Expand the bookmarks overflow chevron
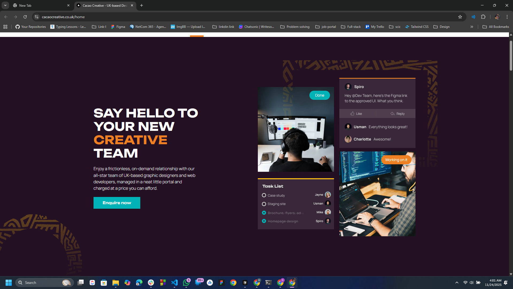The height and width of the screenshot is (289, 513). click(x=472, y=26)
